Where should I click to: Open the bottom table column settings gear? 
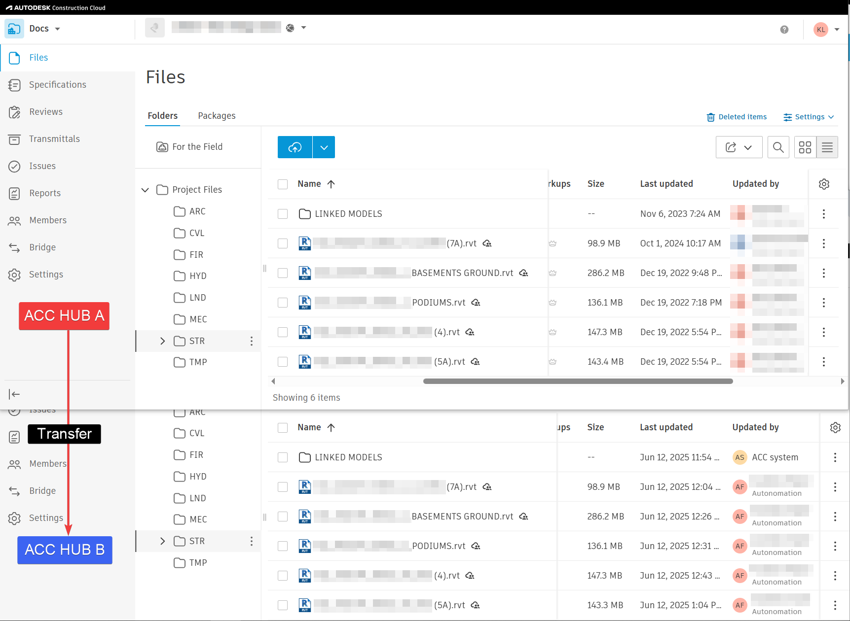click(835, 427)
